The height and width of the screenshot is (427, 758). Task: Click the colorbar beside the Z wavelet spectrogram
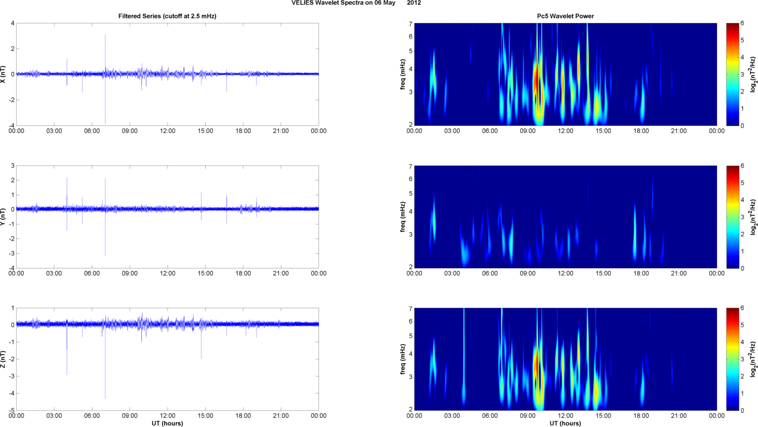(x=732, y=359)
